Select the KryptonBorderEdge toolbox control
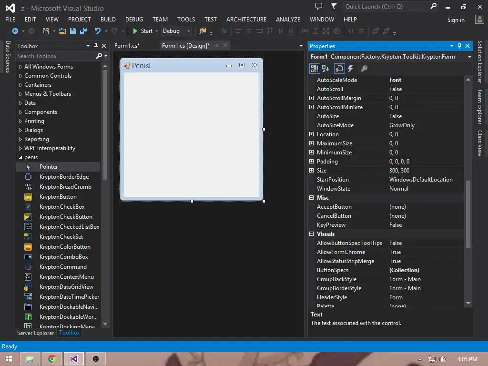Image resolution: width=488 pixels, height=366 pixels. tap(58, 177)
